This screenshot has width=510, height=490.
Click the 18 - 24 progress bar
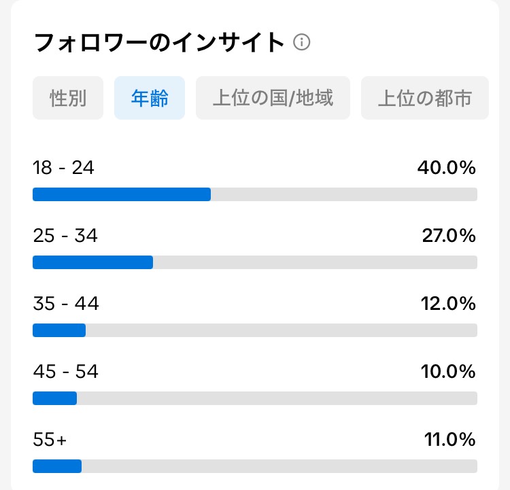(255, 194)
